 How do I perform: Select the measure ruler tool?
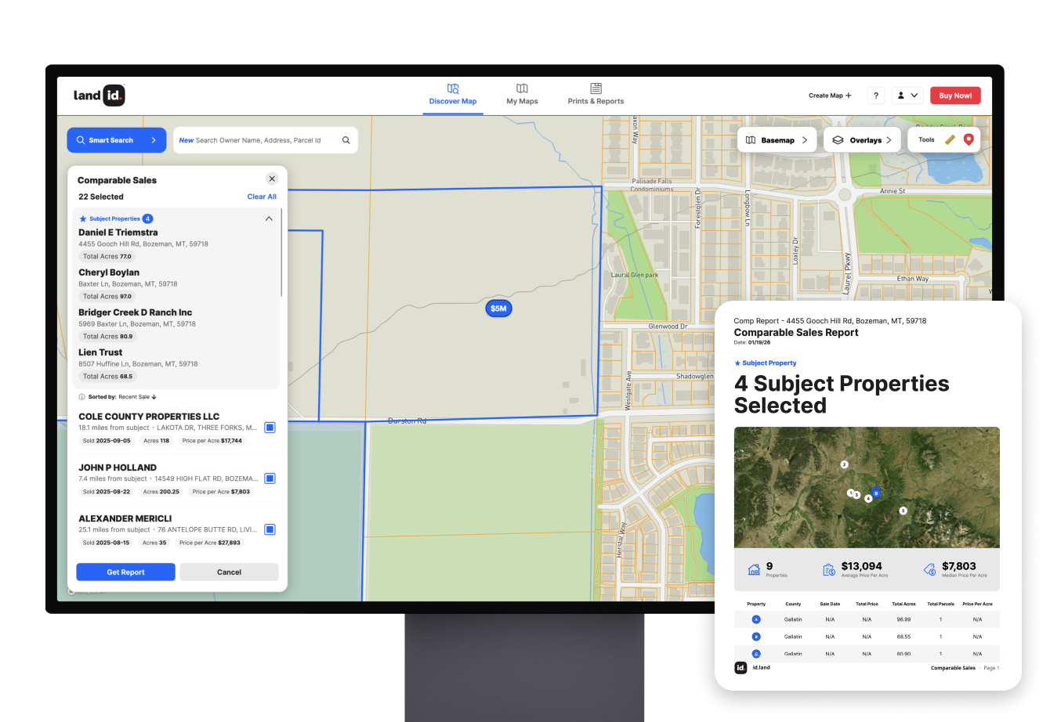[950, 139]
